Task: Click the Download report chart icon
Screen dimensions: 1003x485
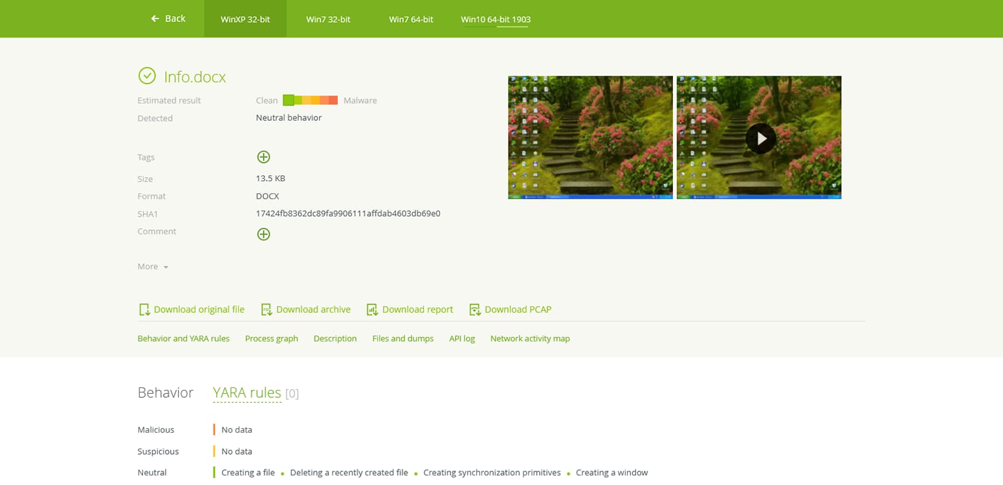Action: tap(372, 310)
